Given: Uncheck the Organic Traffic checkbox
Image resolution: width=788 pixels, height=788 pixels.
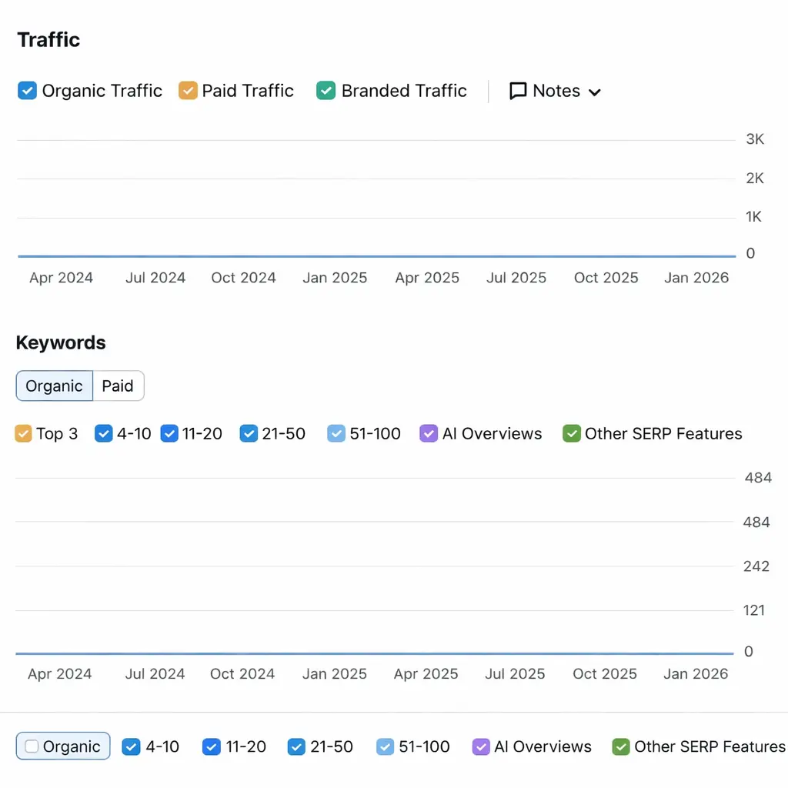Looking at the screenshot, I should 27,91.
